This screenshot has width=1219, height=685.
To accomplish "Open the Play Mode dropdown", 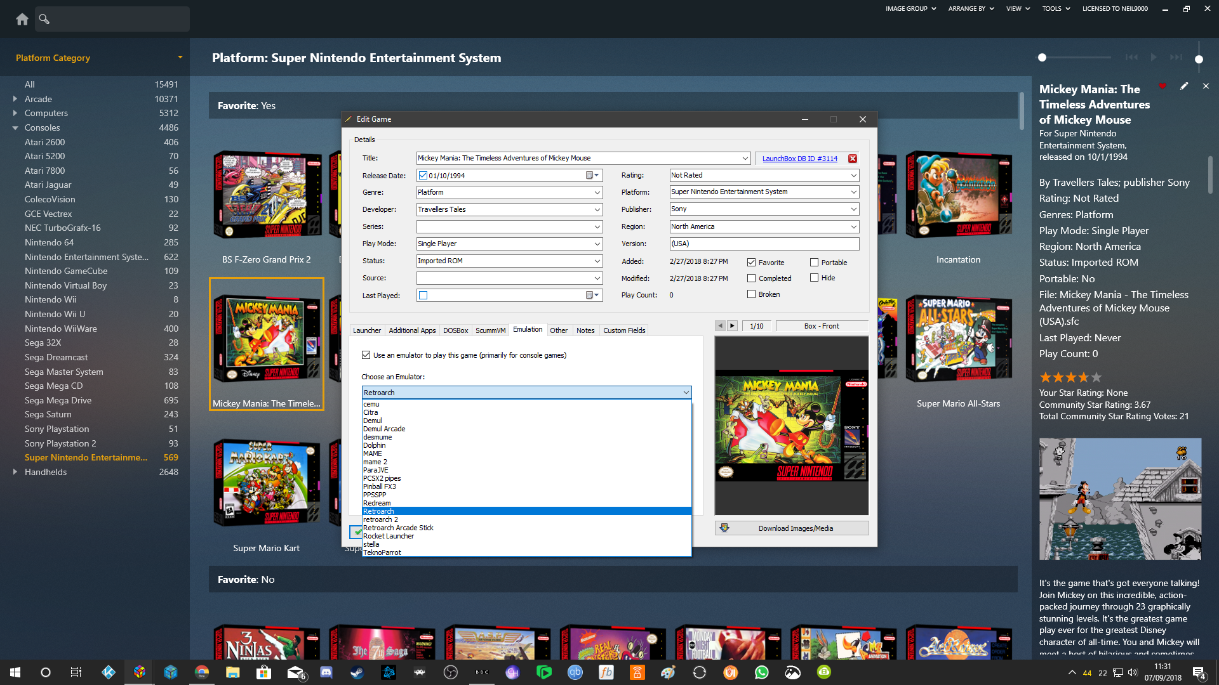I will tap(597, 244).
